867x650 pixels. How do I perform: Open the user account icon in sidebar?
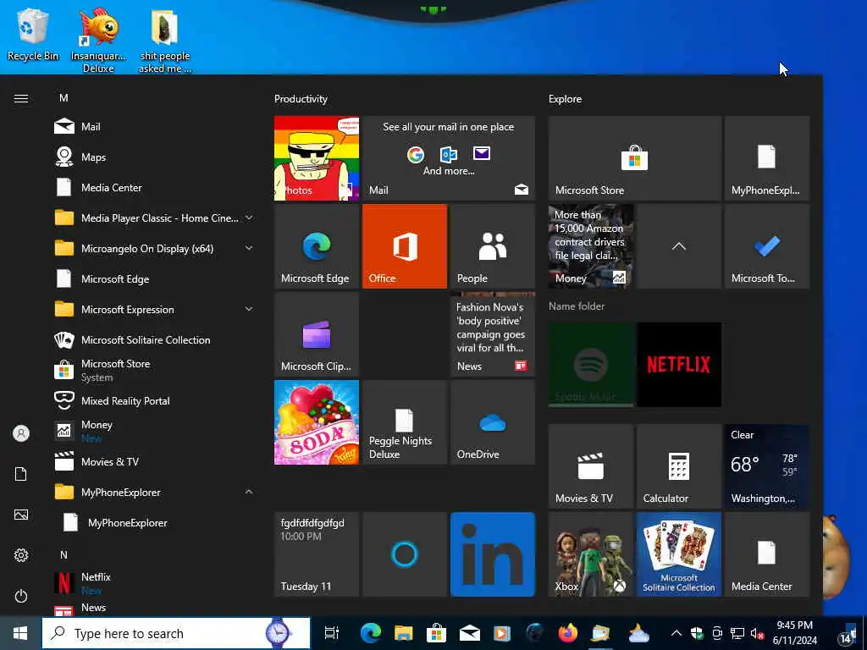tap(21, 433)
